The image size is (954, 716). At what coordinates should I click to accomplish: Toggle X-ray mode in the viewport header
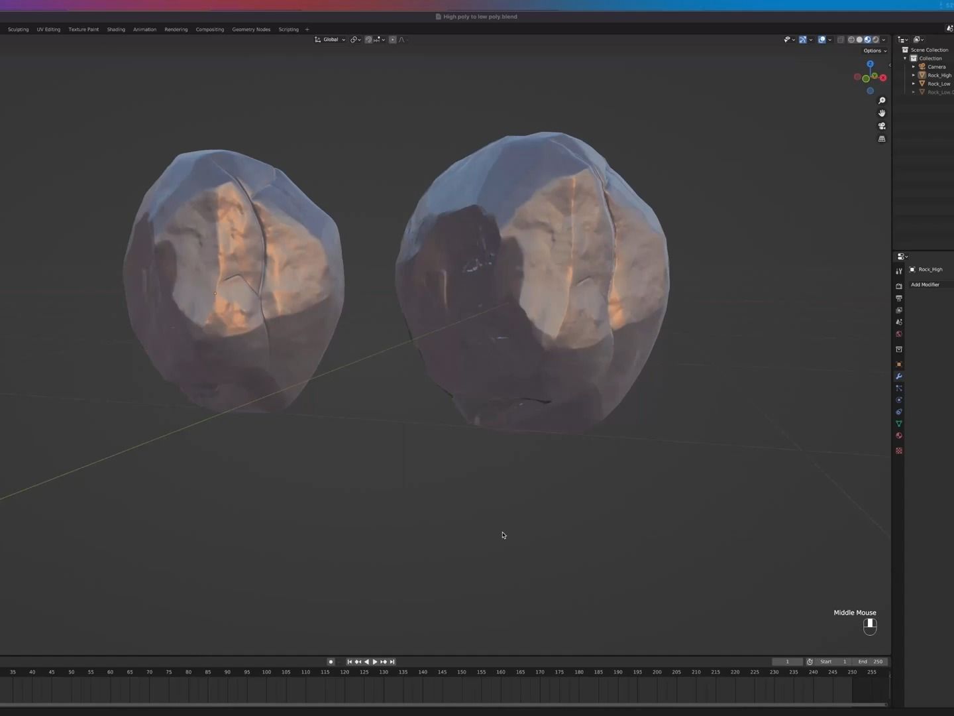(840, 40)
